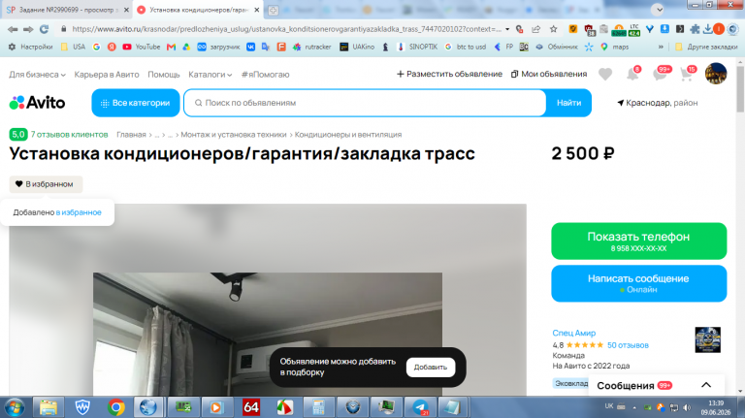Open the #яПомогаю menu item
This screenshot has width=745, height=418.
[265, 75]
